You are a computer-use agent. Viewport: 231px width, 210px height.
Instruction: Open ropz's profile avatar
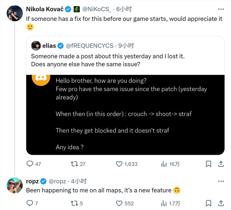coord(15,185)
